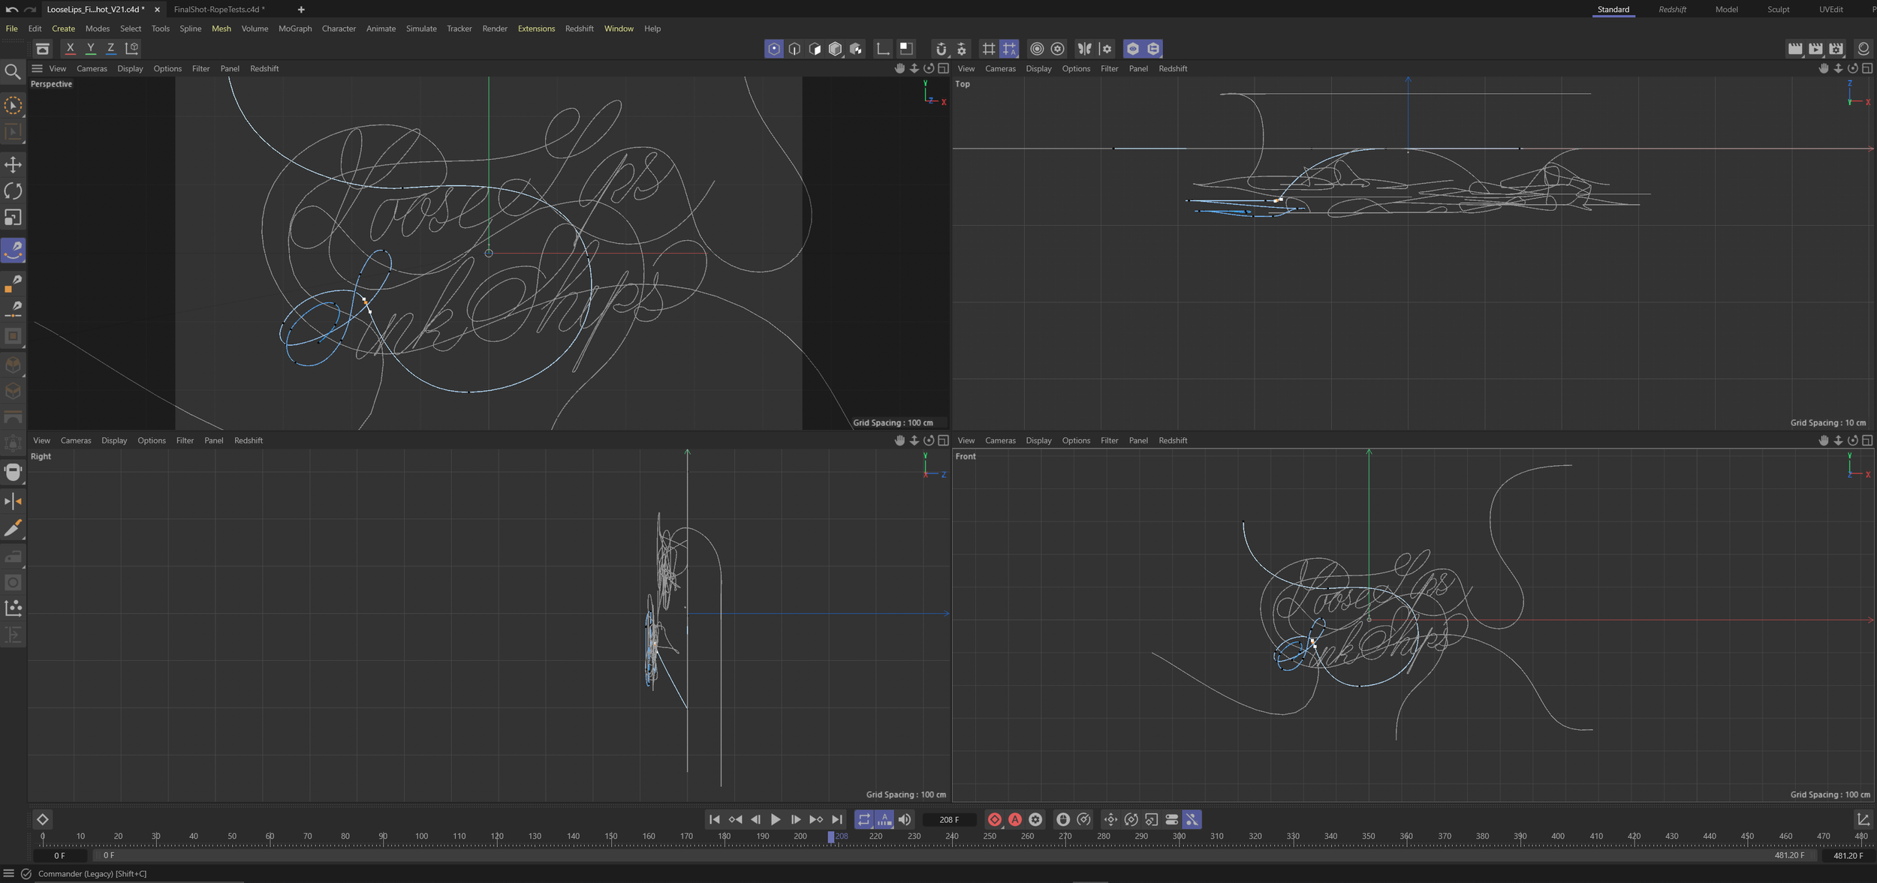
Task: Click the Play button in the transport controls
Action: [776, 819]
